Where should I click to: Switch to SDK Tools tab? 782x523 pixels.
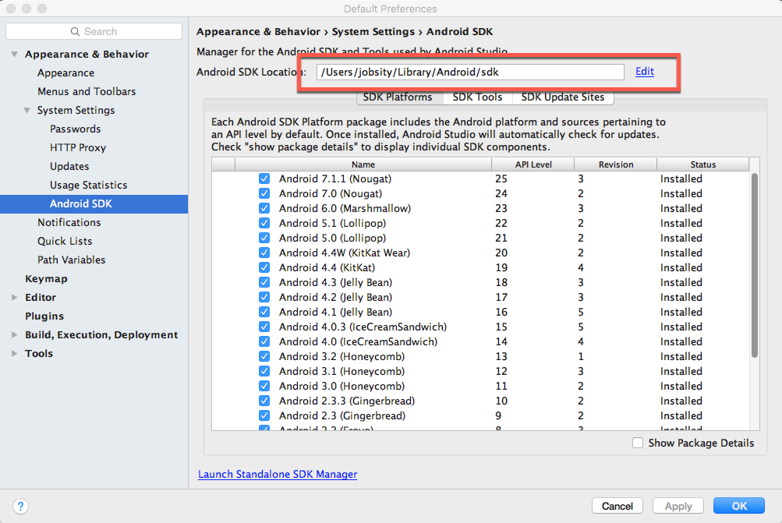pyautogui.click(x=477, y=97)
